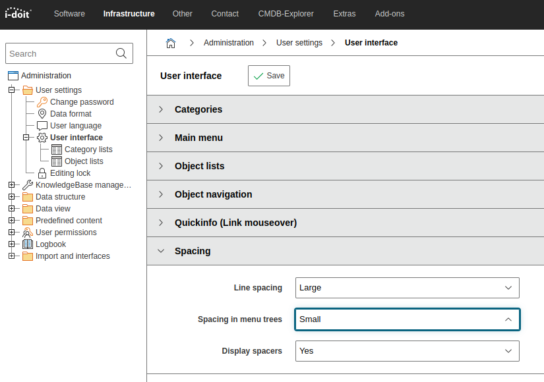Select User permissions in the tree
This screenshot has height=382, width=544.
click(66, 232)
